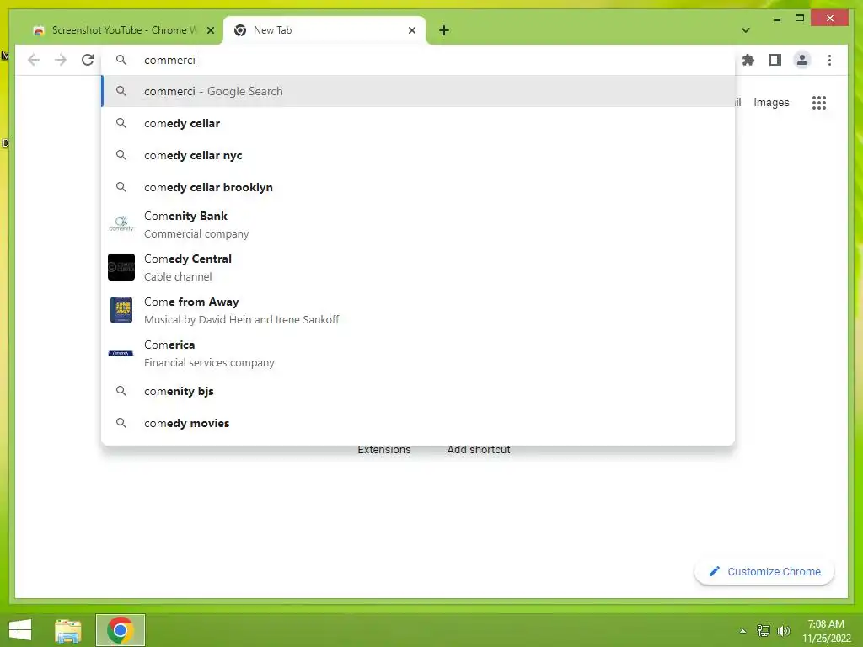This screenshot has height=647, width=863.
Task: Click the search icon beside comenity bjs
Action: click(121, 391)
